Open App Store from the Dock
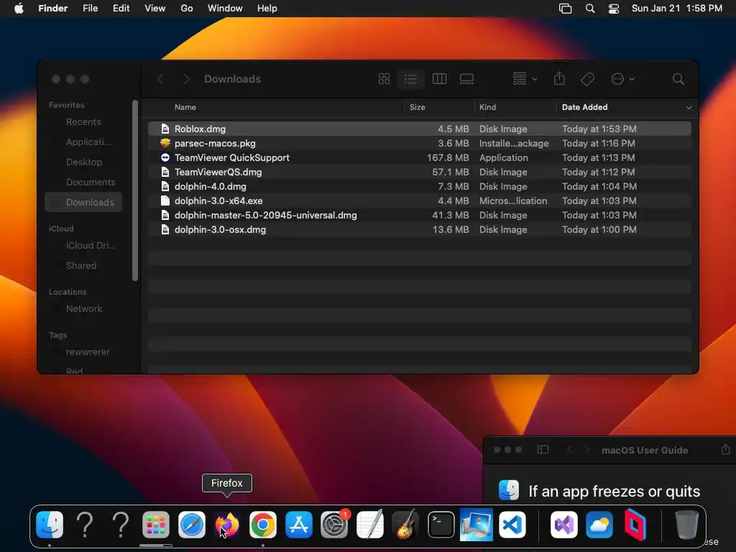736x552 pixels. tap(298, 524)
